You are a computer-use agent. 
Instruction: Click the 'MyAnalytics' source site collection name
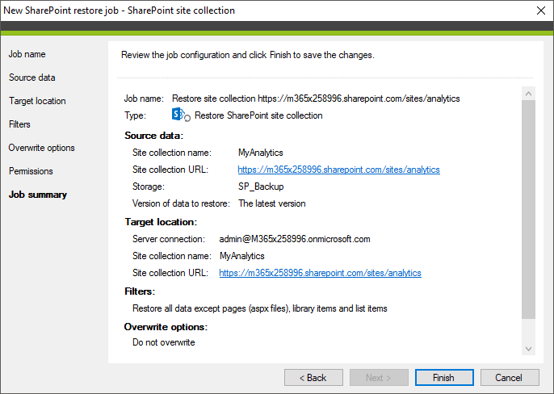coord(260,153)
